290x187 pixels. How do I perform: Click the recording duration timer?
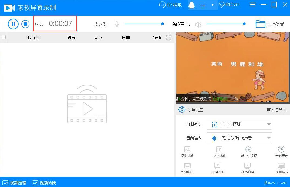(60, 24)
